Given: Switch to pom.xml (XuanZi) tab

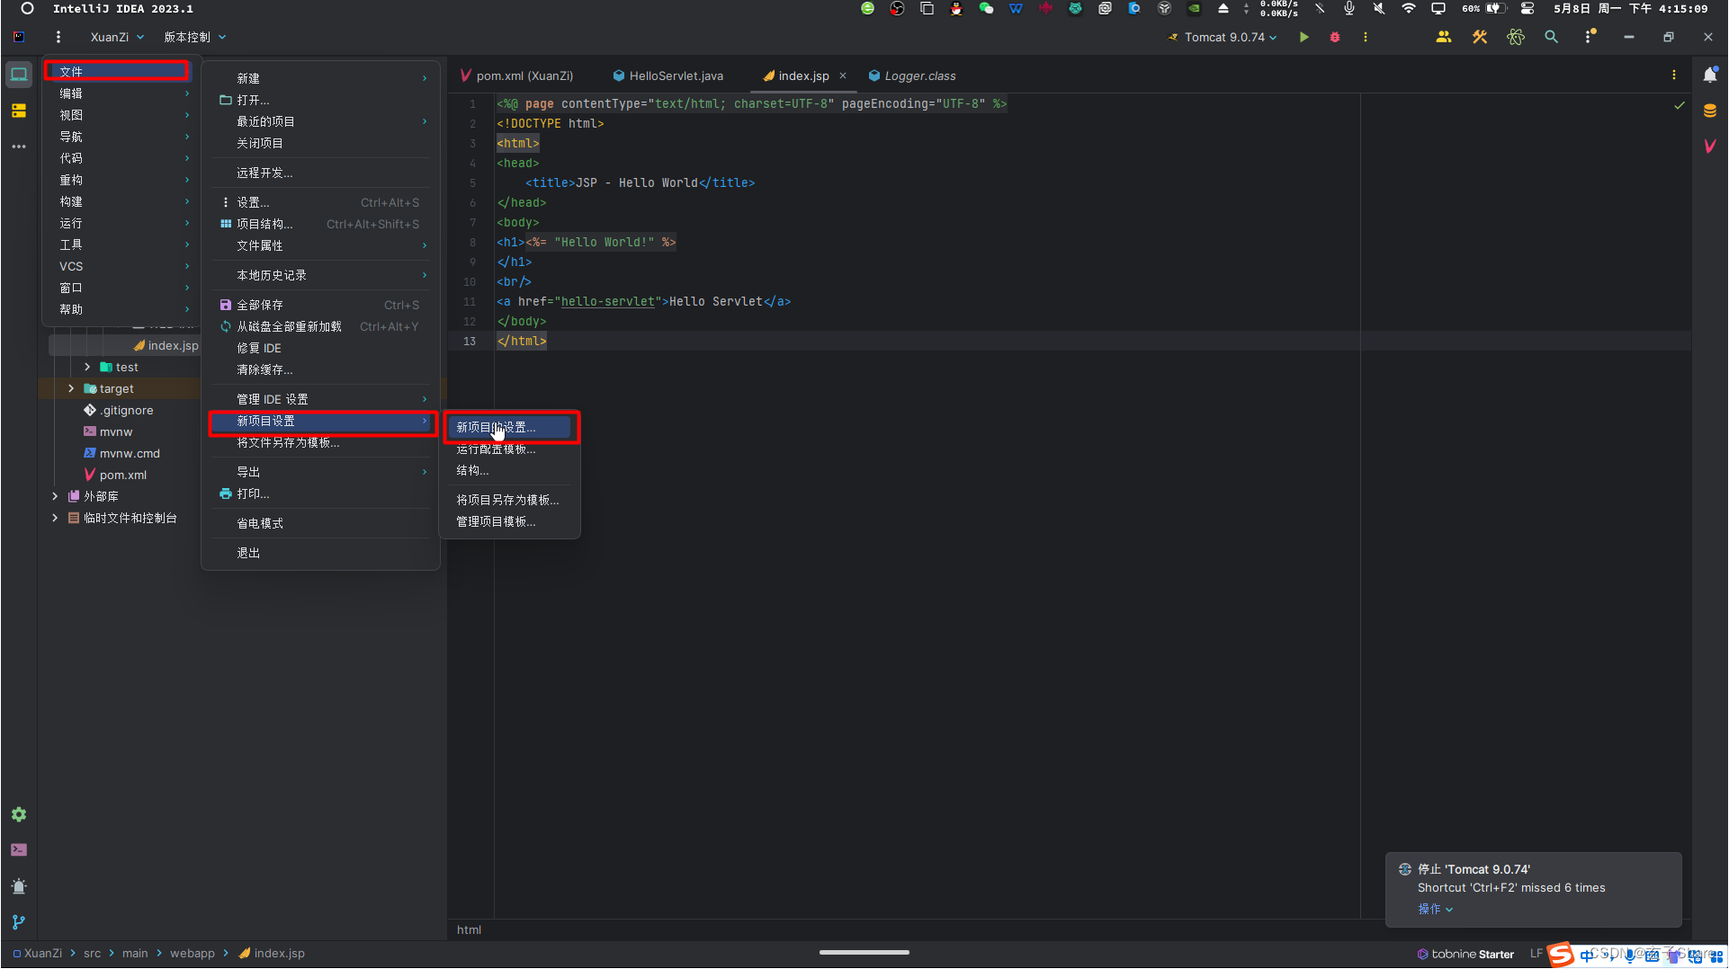Looking at the screenshot, I should (516, 76).
